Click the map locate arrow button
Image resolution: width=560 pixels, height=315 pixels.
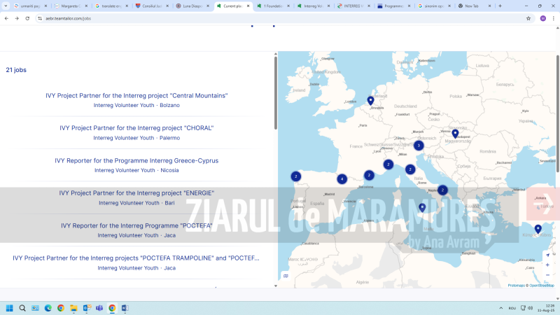(547, 255)
